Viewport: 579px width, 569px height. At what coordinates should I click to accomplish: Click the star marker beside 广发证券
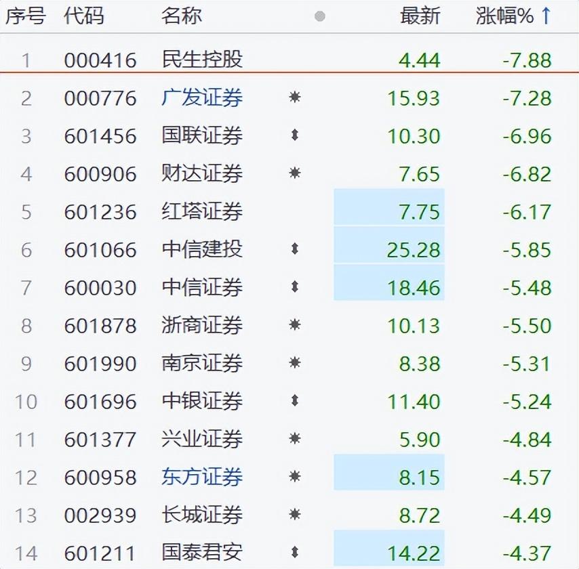pyautogui.click(x=295, y=98)
